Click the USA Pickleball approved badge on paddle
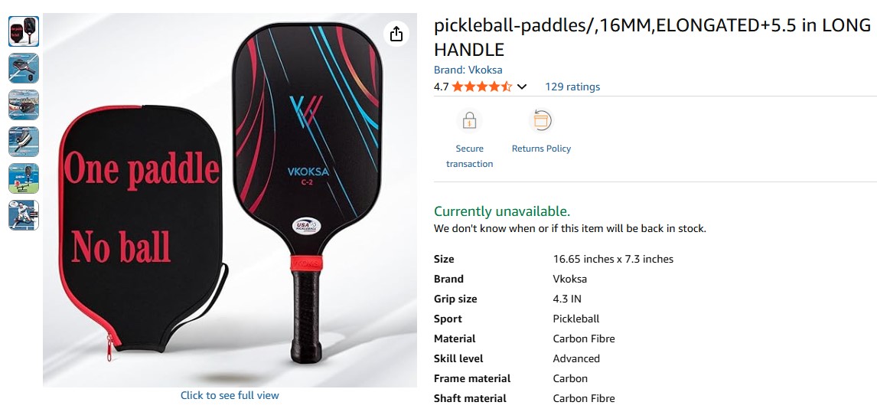The height and width of the screenshot is (412, 877). pos(307,226)
